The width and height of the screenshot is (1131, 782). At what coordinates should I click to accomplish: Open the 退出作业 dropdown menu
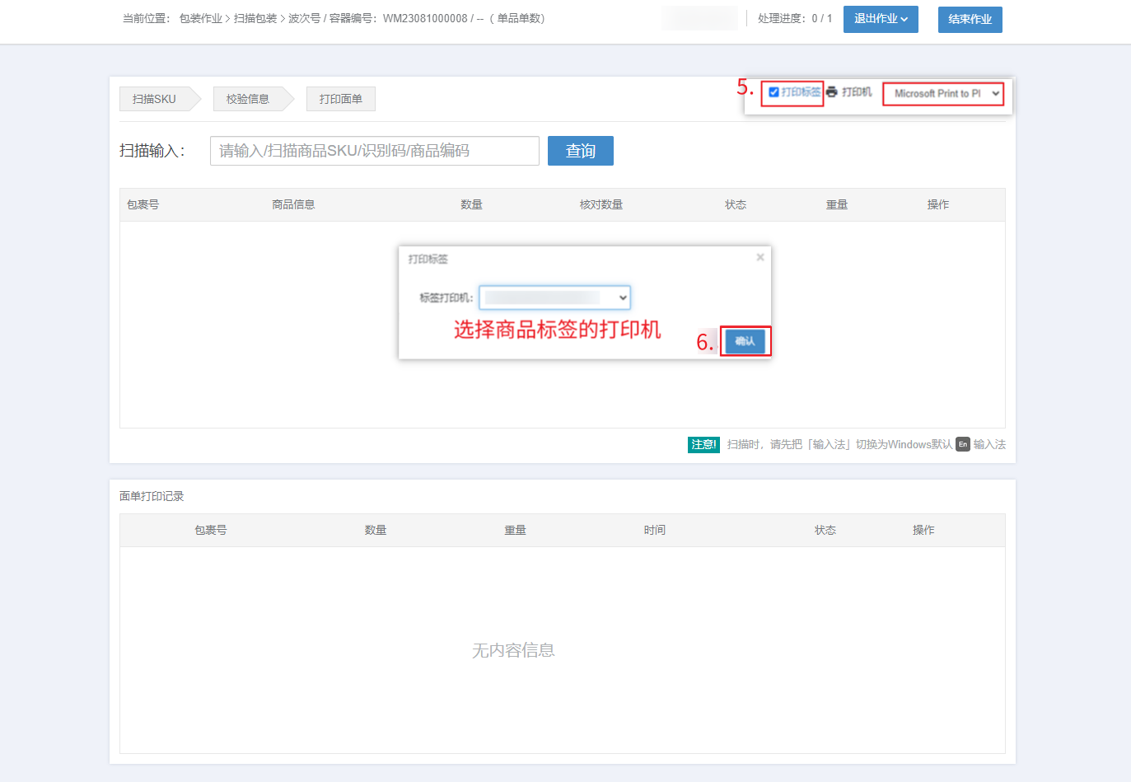tap(880, 19)
